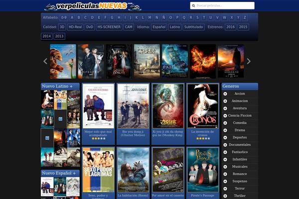The width and height of the screenshot is (299, 199).
Task: Open the 0-9 alphabet filter
Action: (64, 17)
